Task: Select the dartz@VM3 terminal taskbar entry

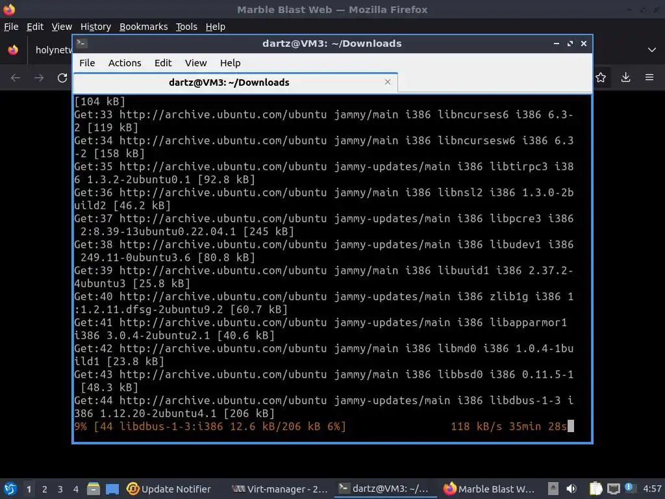Action: pyautogui.click(x=385, y=489)
